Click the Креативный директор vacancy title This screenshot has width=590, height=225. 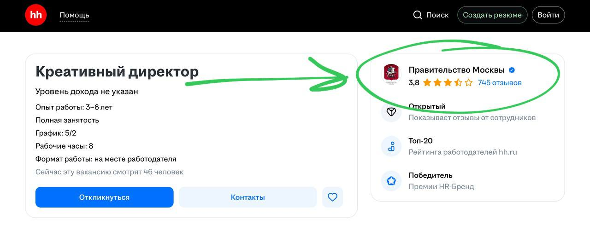coord(117,71)
